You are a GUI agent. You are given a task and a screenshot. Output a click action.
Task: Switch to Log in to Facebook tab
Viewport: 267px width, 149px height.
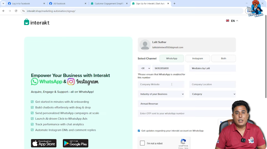(x=26, y=3)
